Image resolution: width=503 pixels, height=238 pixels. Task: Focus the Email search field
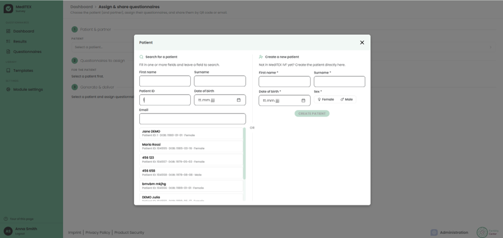coord(192,119)
